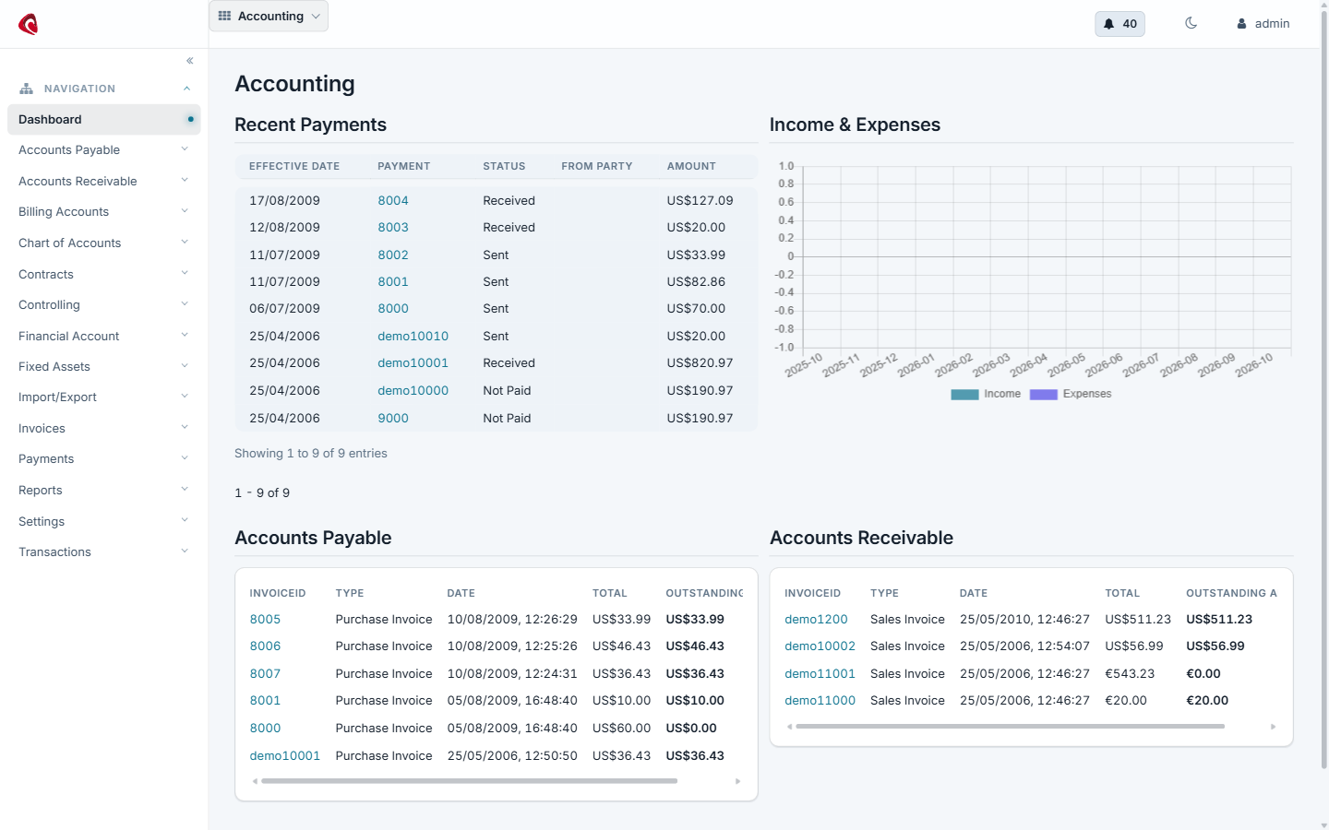Image resolution: width=1329 pixels, height=830 pixels.
Task: Open payment 8003 link
Action: 393,227
